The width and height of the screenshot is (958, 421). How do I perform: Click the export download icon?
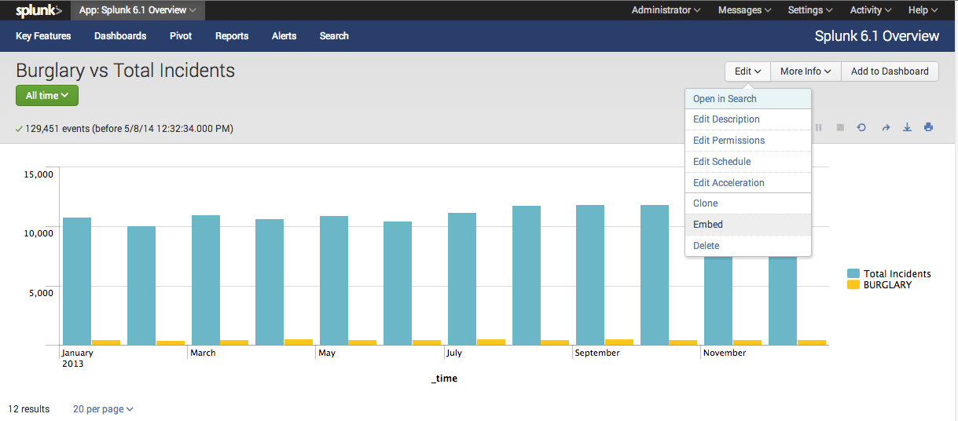907,127
